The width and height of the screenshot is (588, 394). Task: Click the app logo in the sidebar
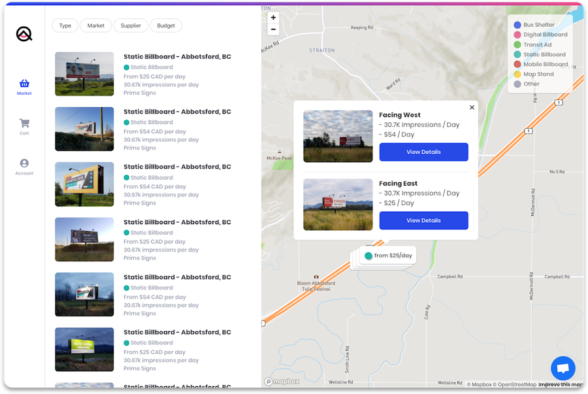pos(24,34)
